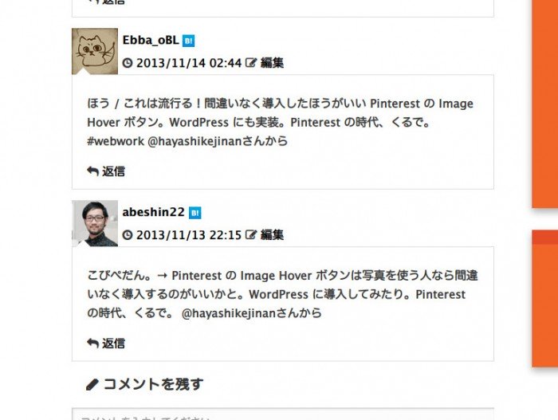Open the Ebba_oBL username link
The image size is (558, 420).
coord(151,40)
